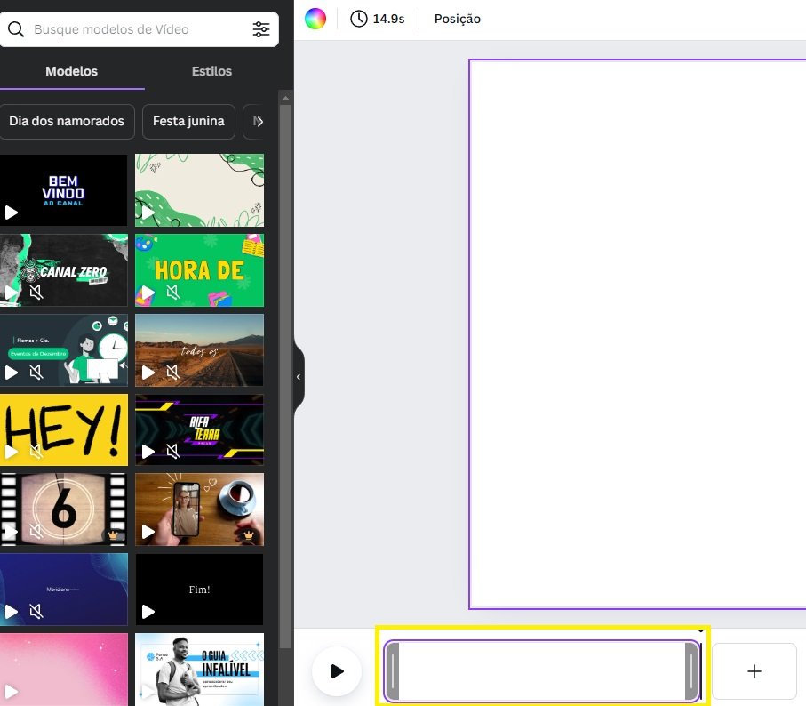Unmute the "Hora De" template preview
This screenshot has height=706, width=806.
(x=172, y=293)
